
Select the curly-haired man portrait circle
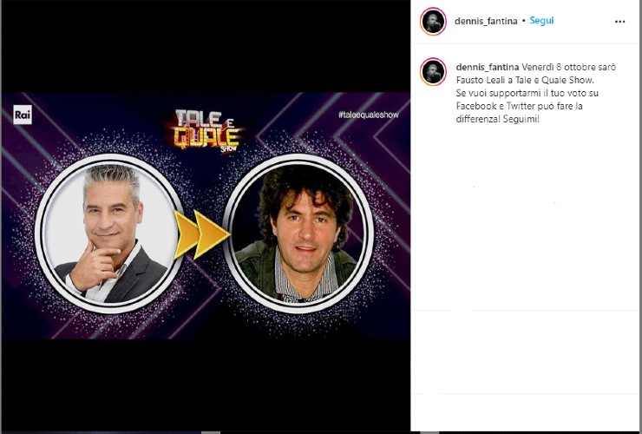[298, 233]
